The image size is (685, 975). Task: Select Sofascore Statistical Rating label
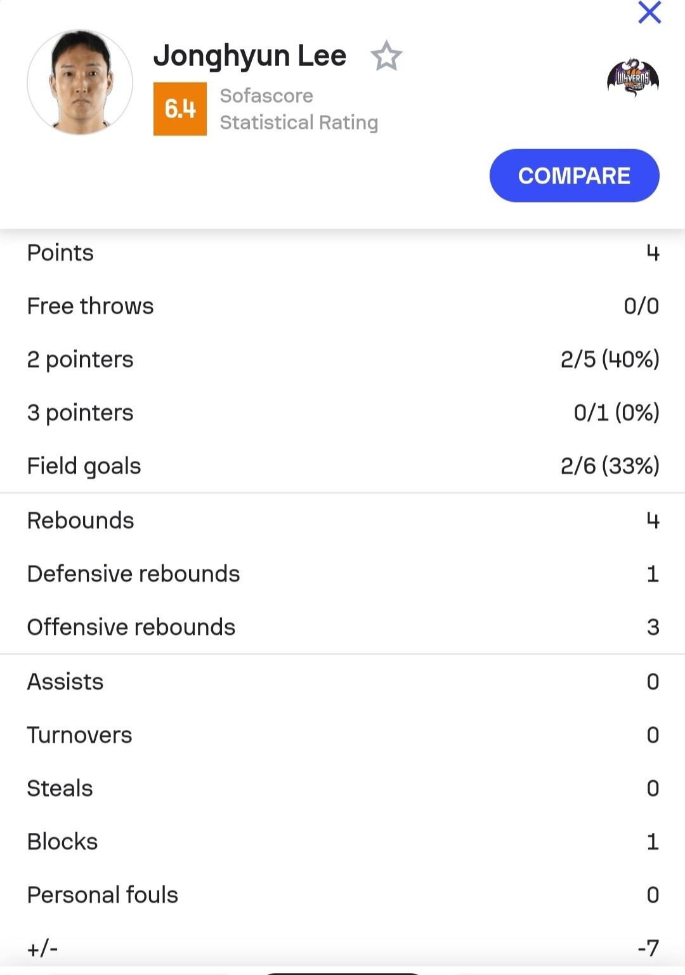click(x=299, y=109)
